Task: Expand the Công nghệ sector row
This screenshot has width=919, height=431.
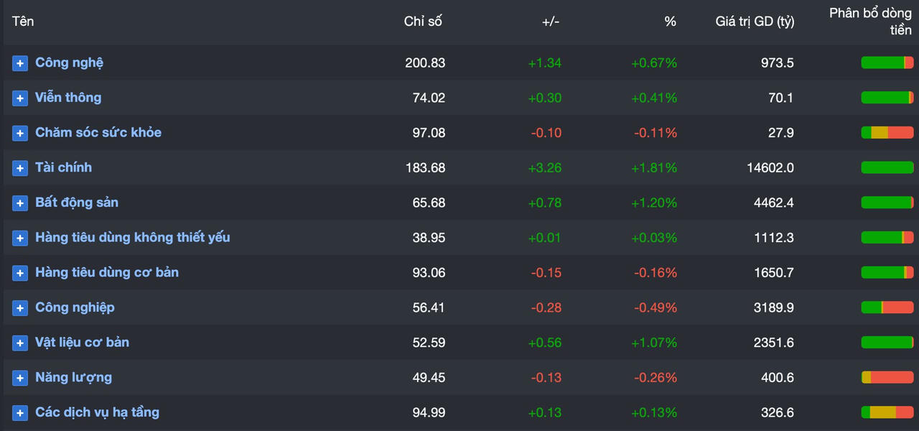Action: click(20, 63)
